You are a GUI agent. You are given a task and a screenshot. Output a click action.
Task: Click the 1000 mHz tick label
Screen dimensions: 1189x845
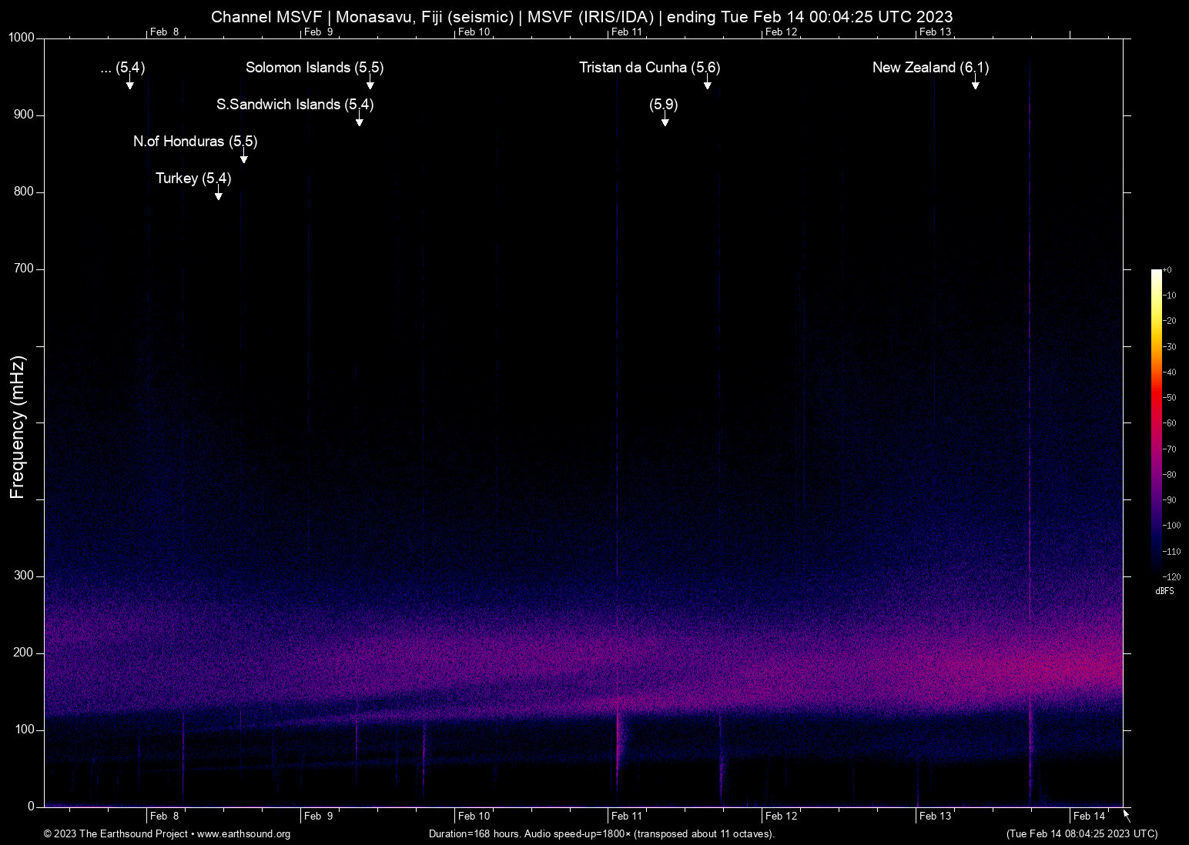22,38
